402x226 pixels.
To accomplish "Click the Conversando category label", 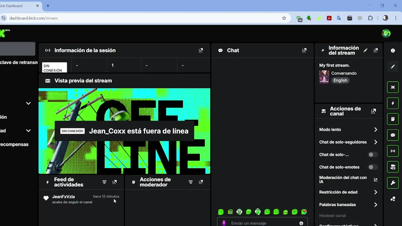I will 344,73.
